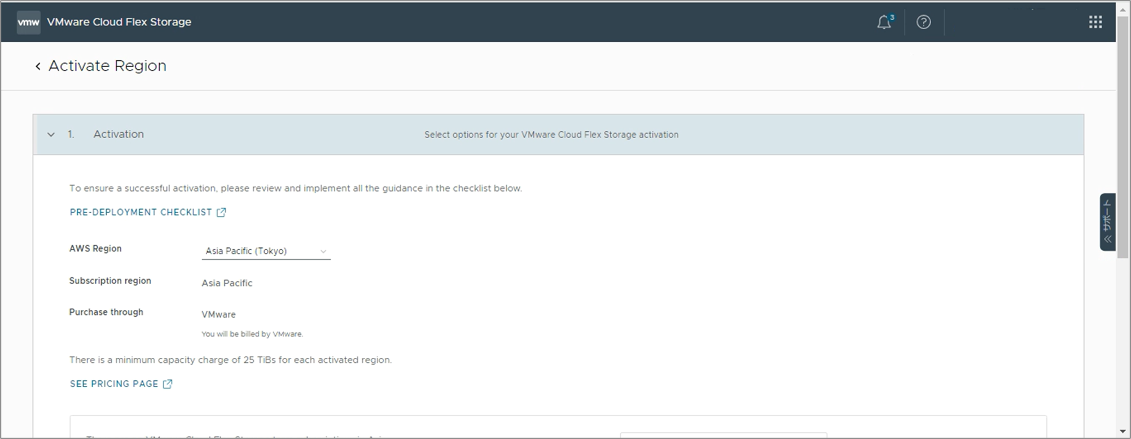Click the external link icon beside Pre-Deployment Checklist
Screen dimensions: 1131x439
[x=221, y=212]
